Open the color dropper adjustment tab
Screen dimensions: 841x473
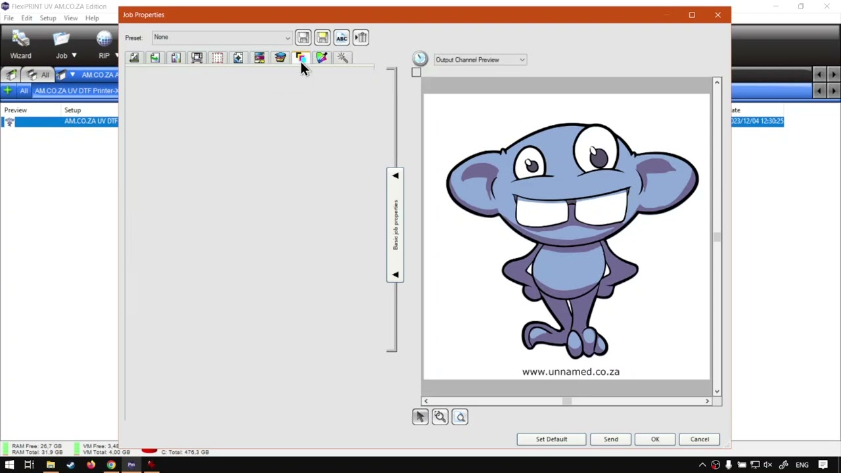[321, 58]
